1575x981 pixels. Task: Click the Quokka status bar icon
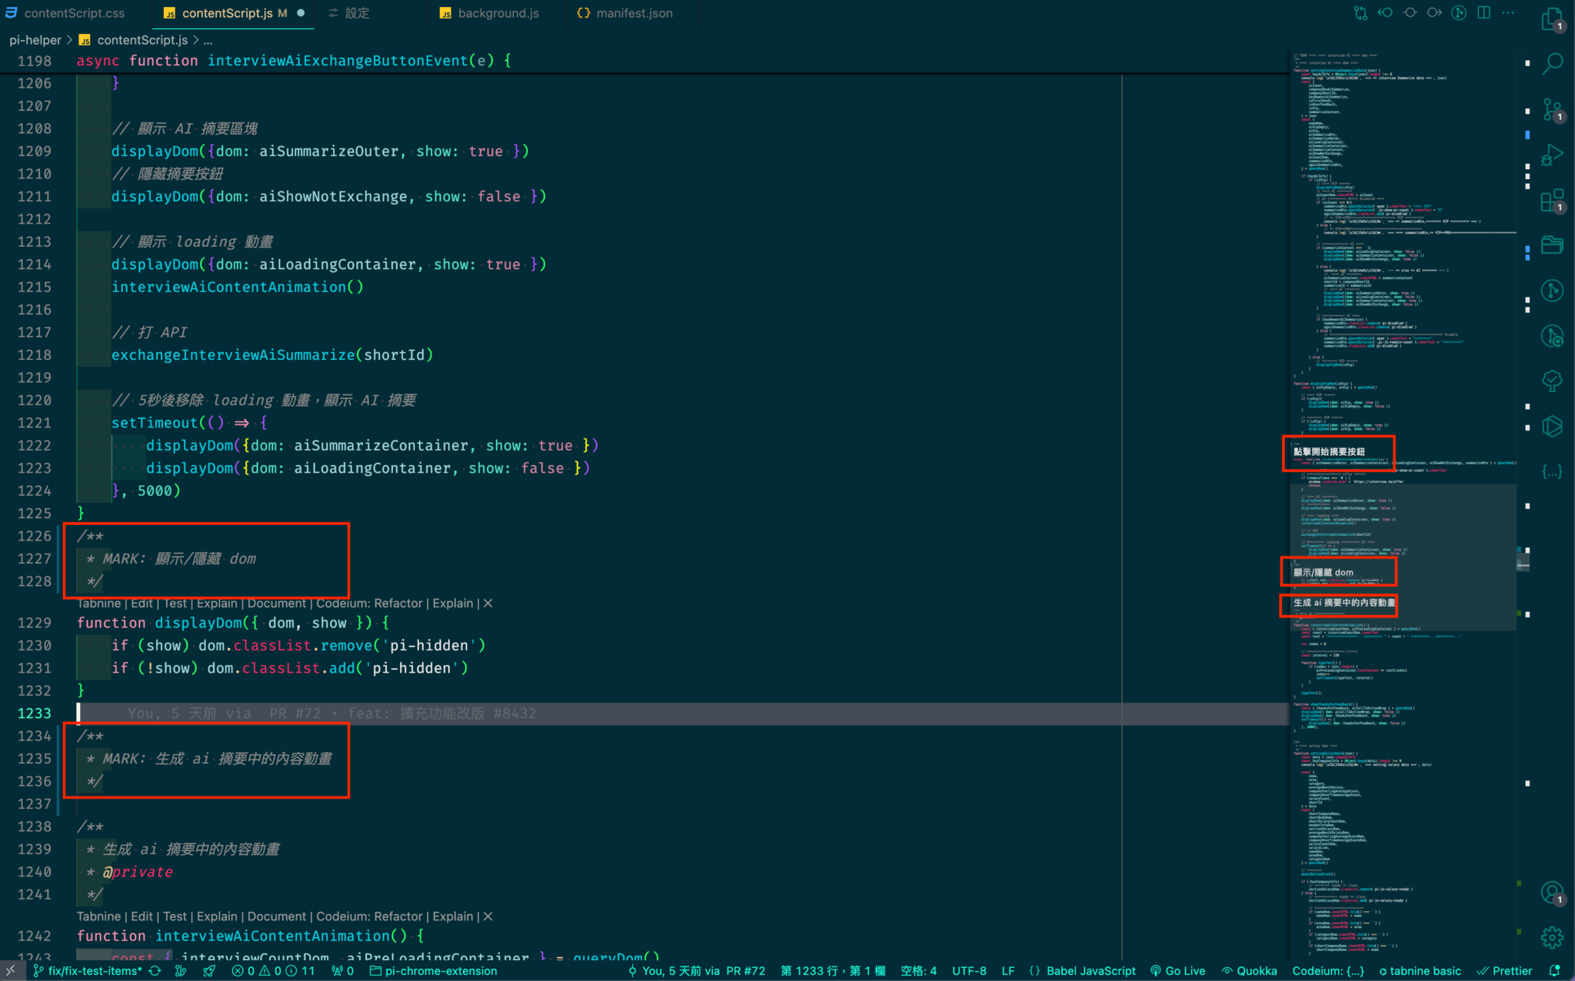(x=1248, y=970)
